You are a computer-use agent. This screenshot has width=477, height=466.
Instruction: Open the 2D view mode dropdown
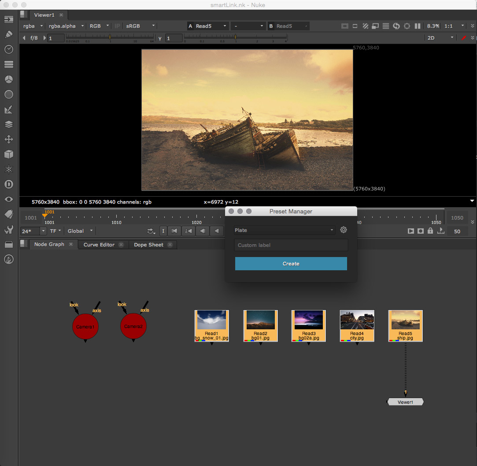[440, 38]
